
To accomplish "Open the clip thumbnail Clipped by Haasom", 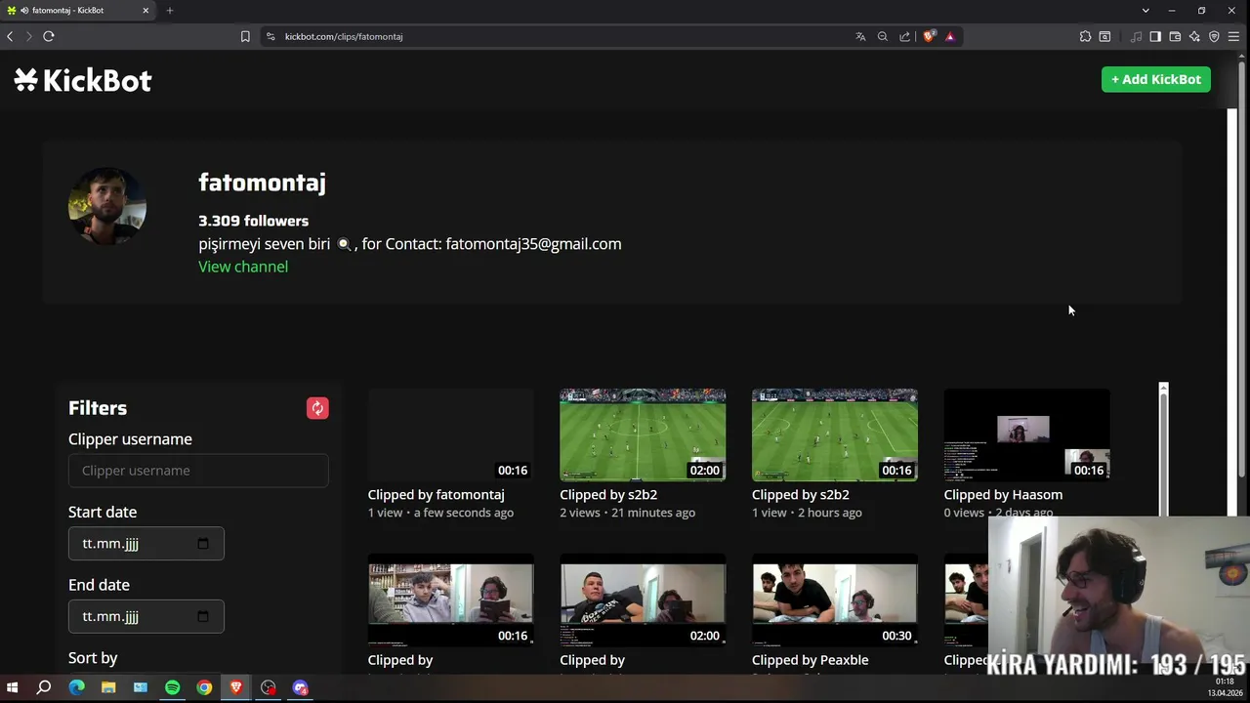I will pyautogui.click(x=1027, y=434).
